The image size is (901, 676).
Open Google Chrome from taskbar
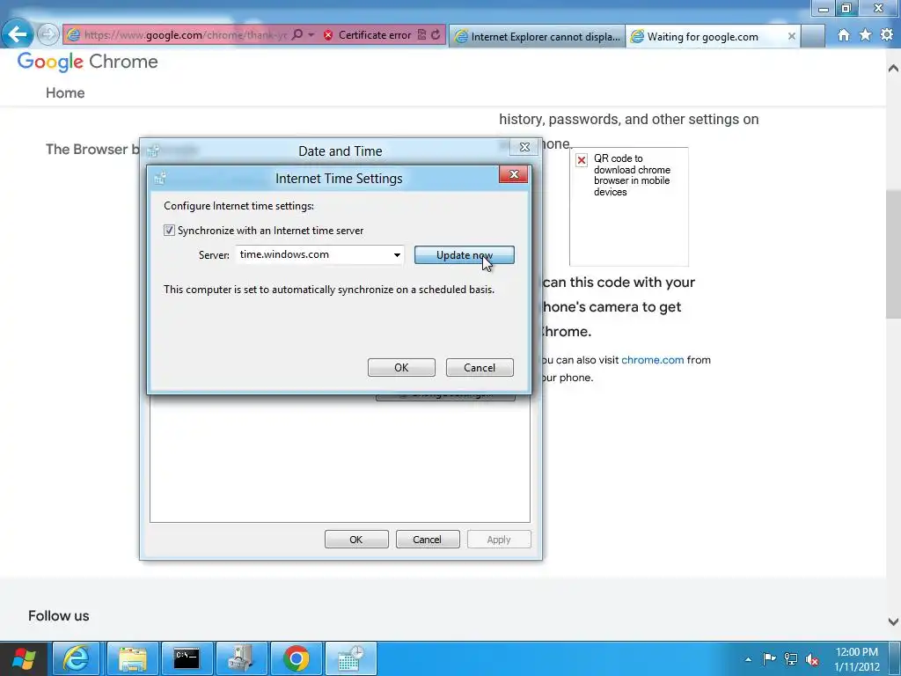point(296,658)
